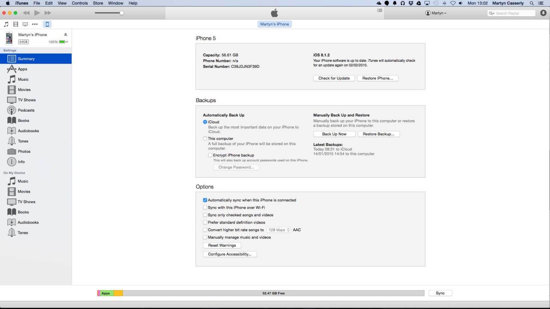Click the Martyn's iPhone device tab
This screenshot has width=550, height=309.
coord(275,24)
